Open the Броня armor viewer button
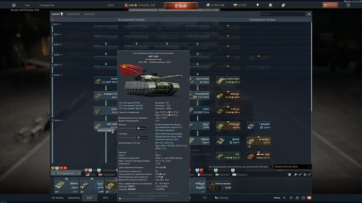The width and height of the screenshot is (362, 203). pos(142,128)
